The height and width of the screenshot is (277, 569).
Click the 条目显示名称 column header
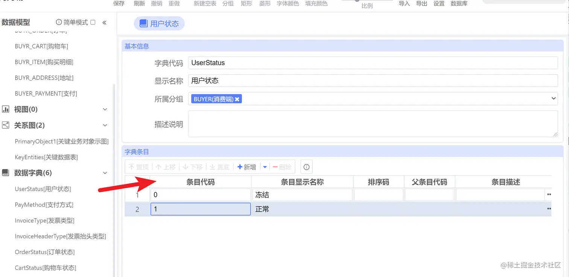point(302,182)
